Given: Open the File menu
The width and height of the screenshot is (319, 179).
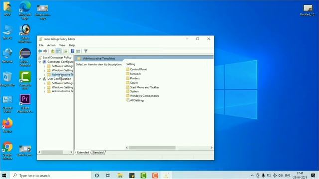Looking at the screenshot, I should click(x=41, y=45).
